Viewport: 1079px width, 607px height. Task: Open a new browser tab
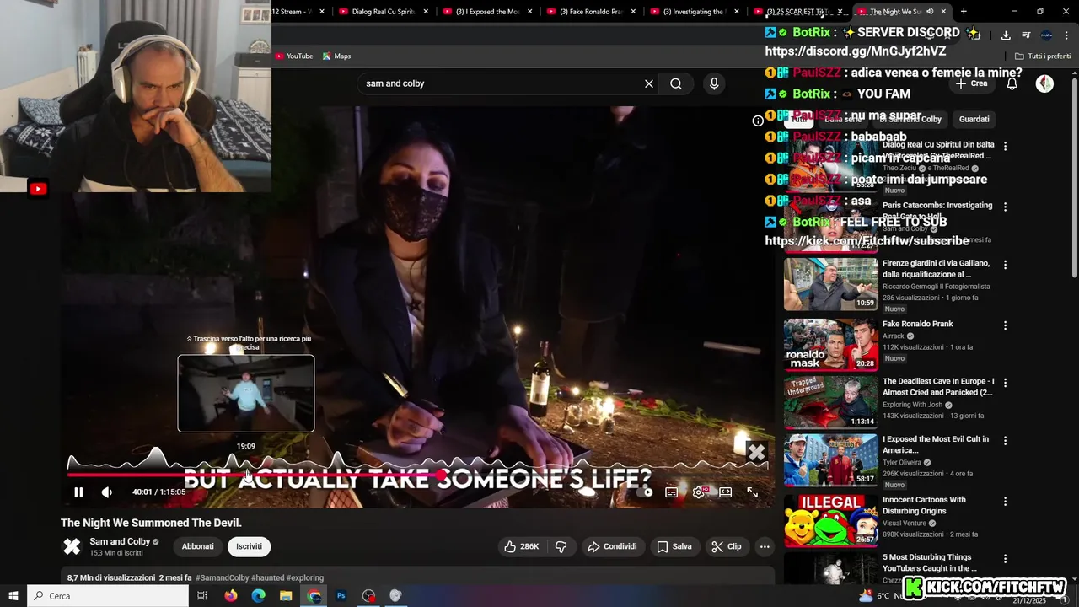(x=964, y=11)
